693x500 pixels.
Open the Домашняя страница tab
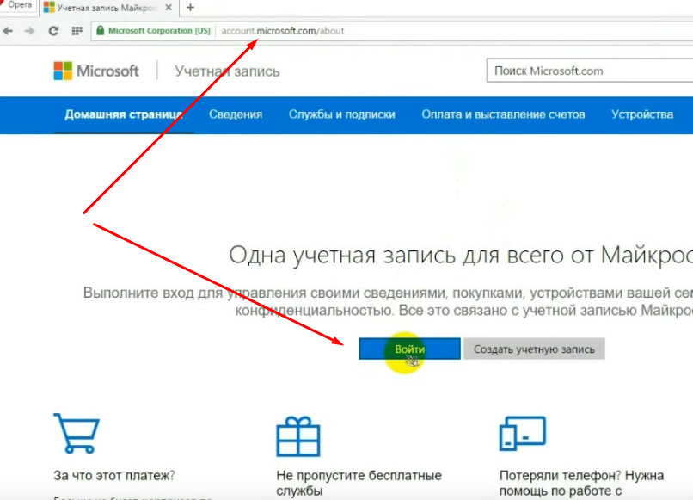pos(123,114)
